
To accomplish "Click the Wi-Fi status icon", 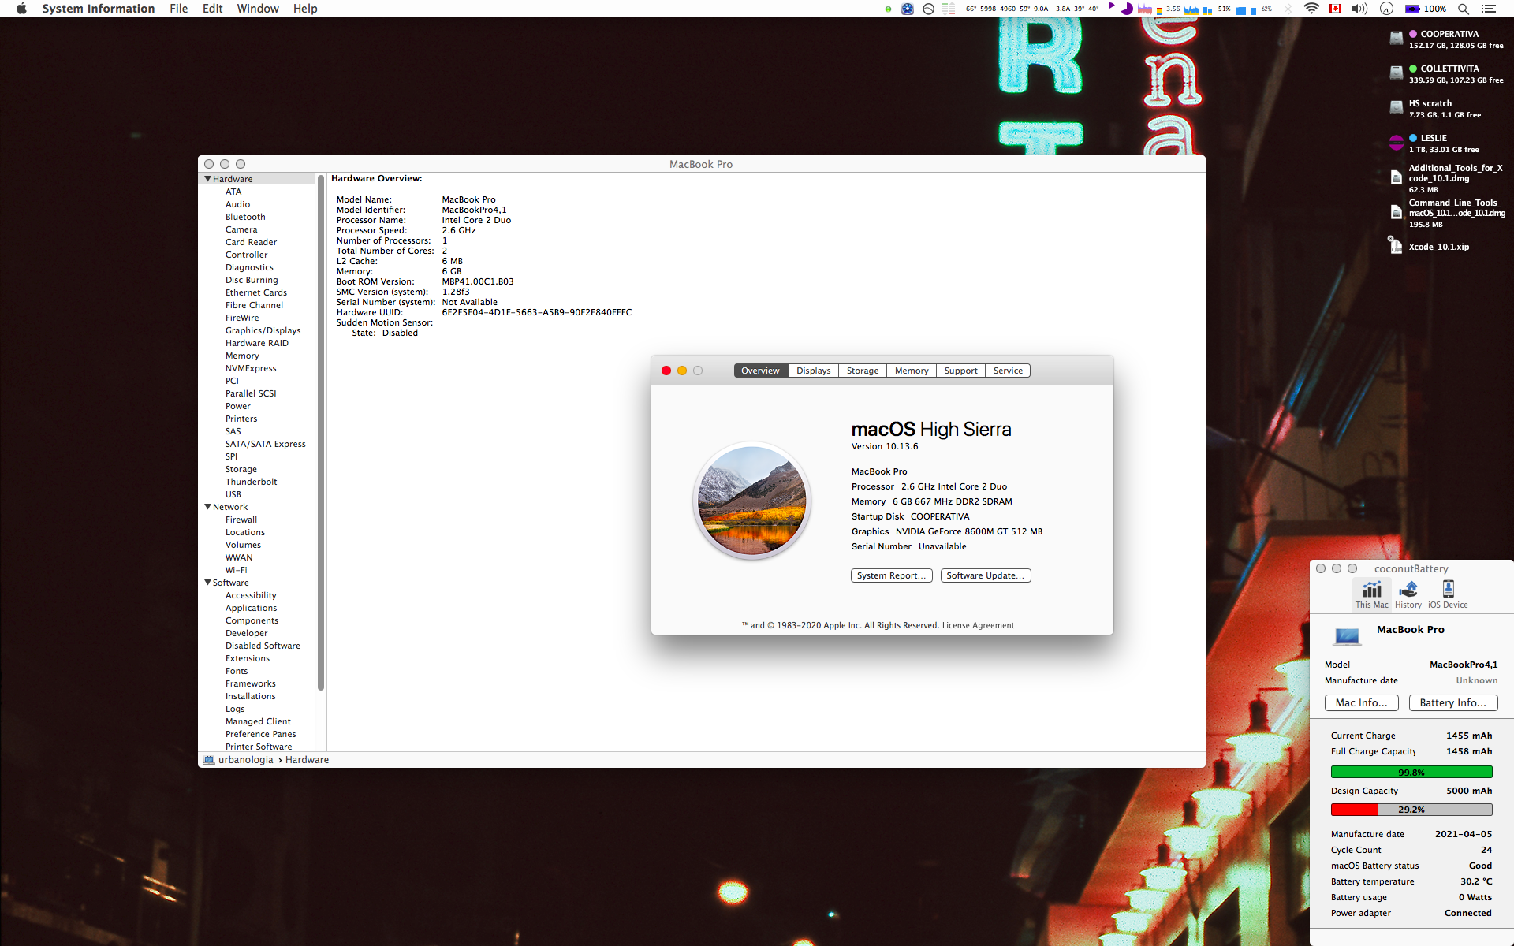I will coord(1311,9).
